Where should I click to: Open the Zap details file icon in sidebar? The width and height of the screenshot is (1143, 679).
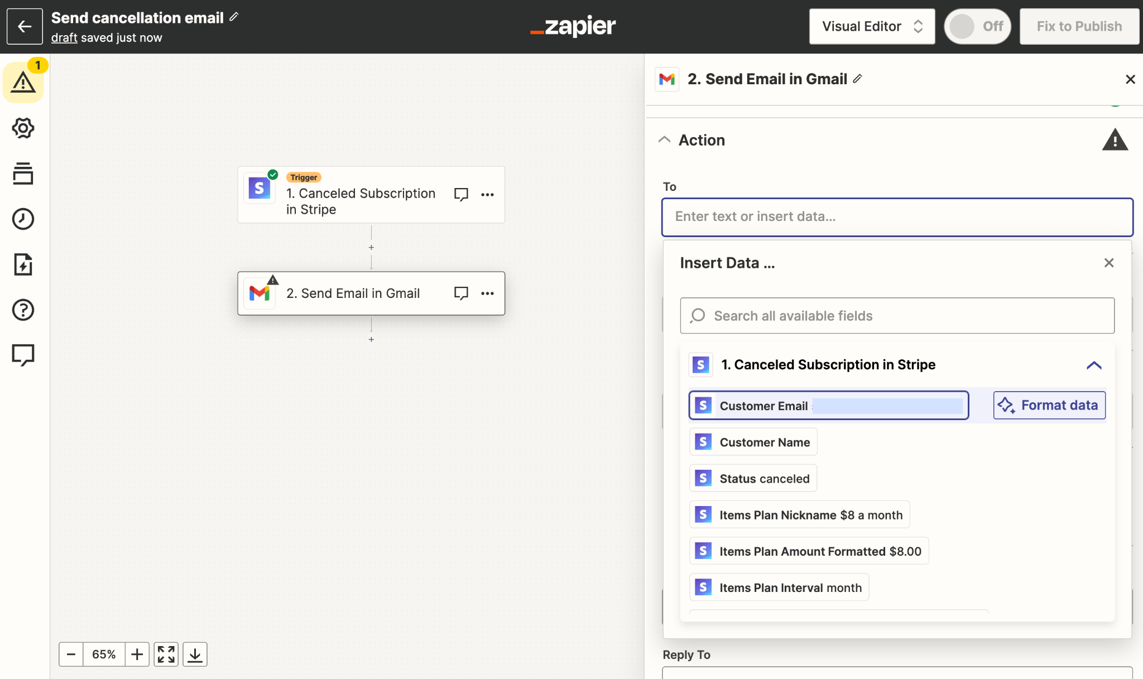point(23,264)
